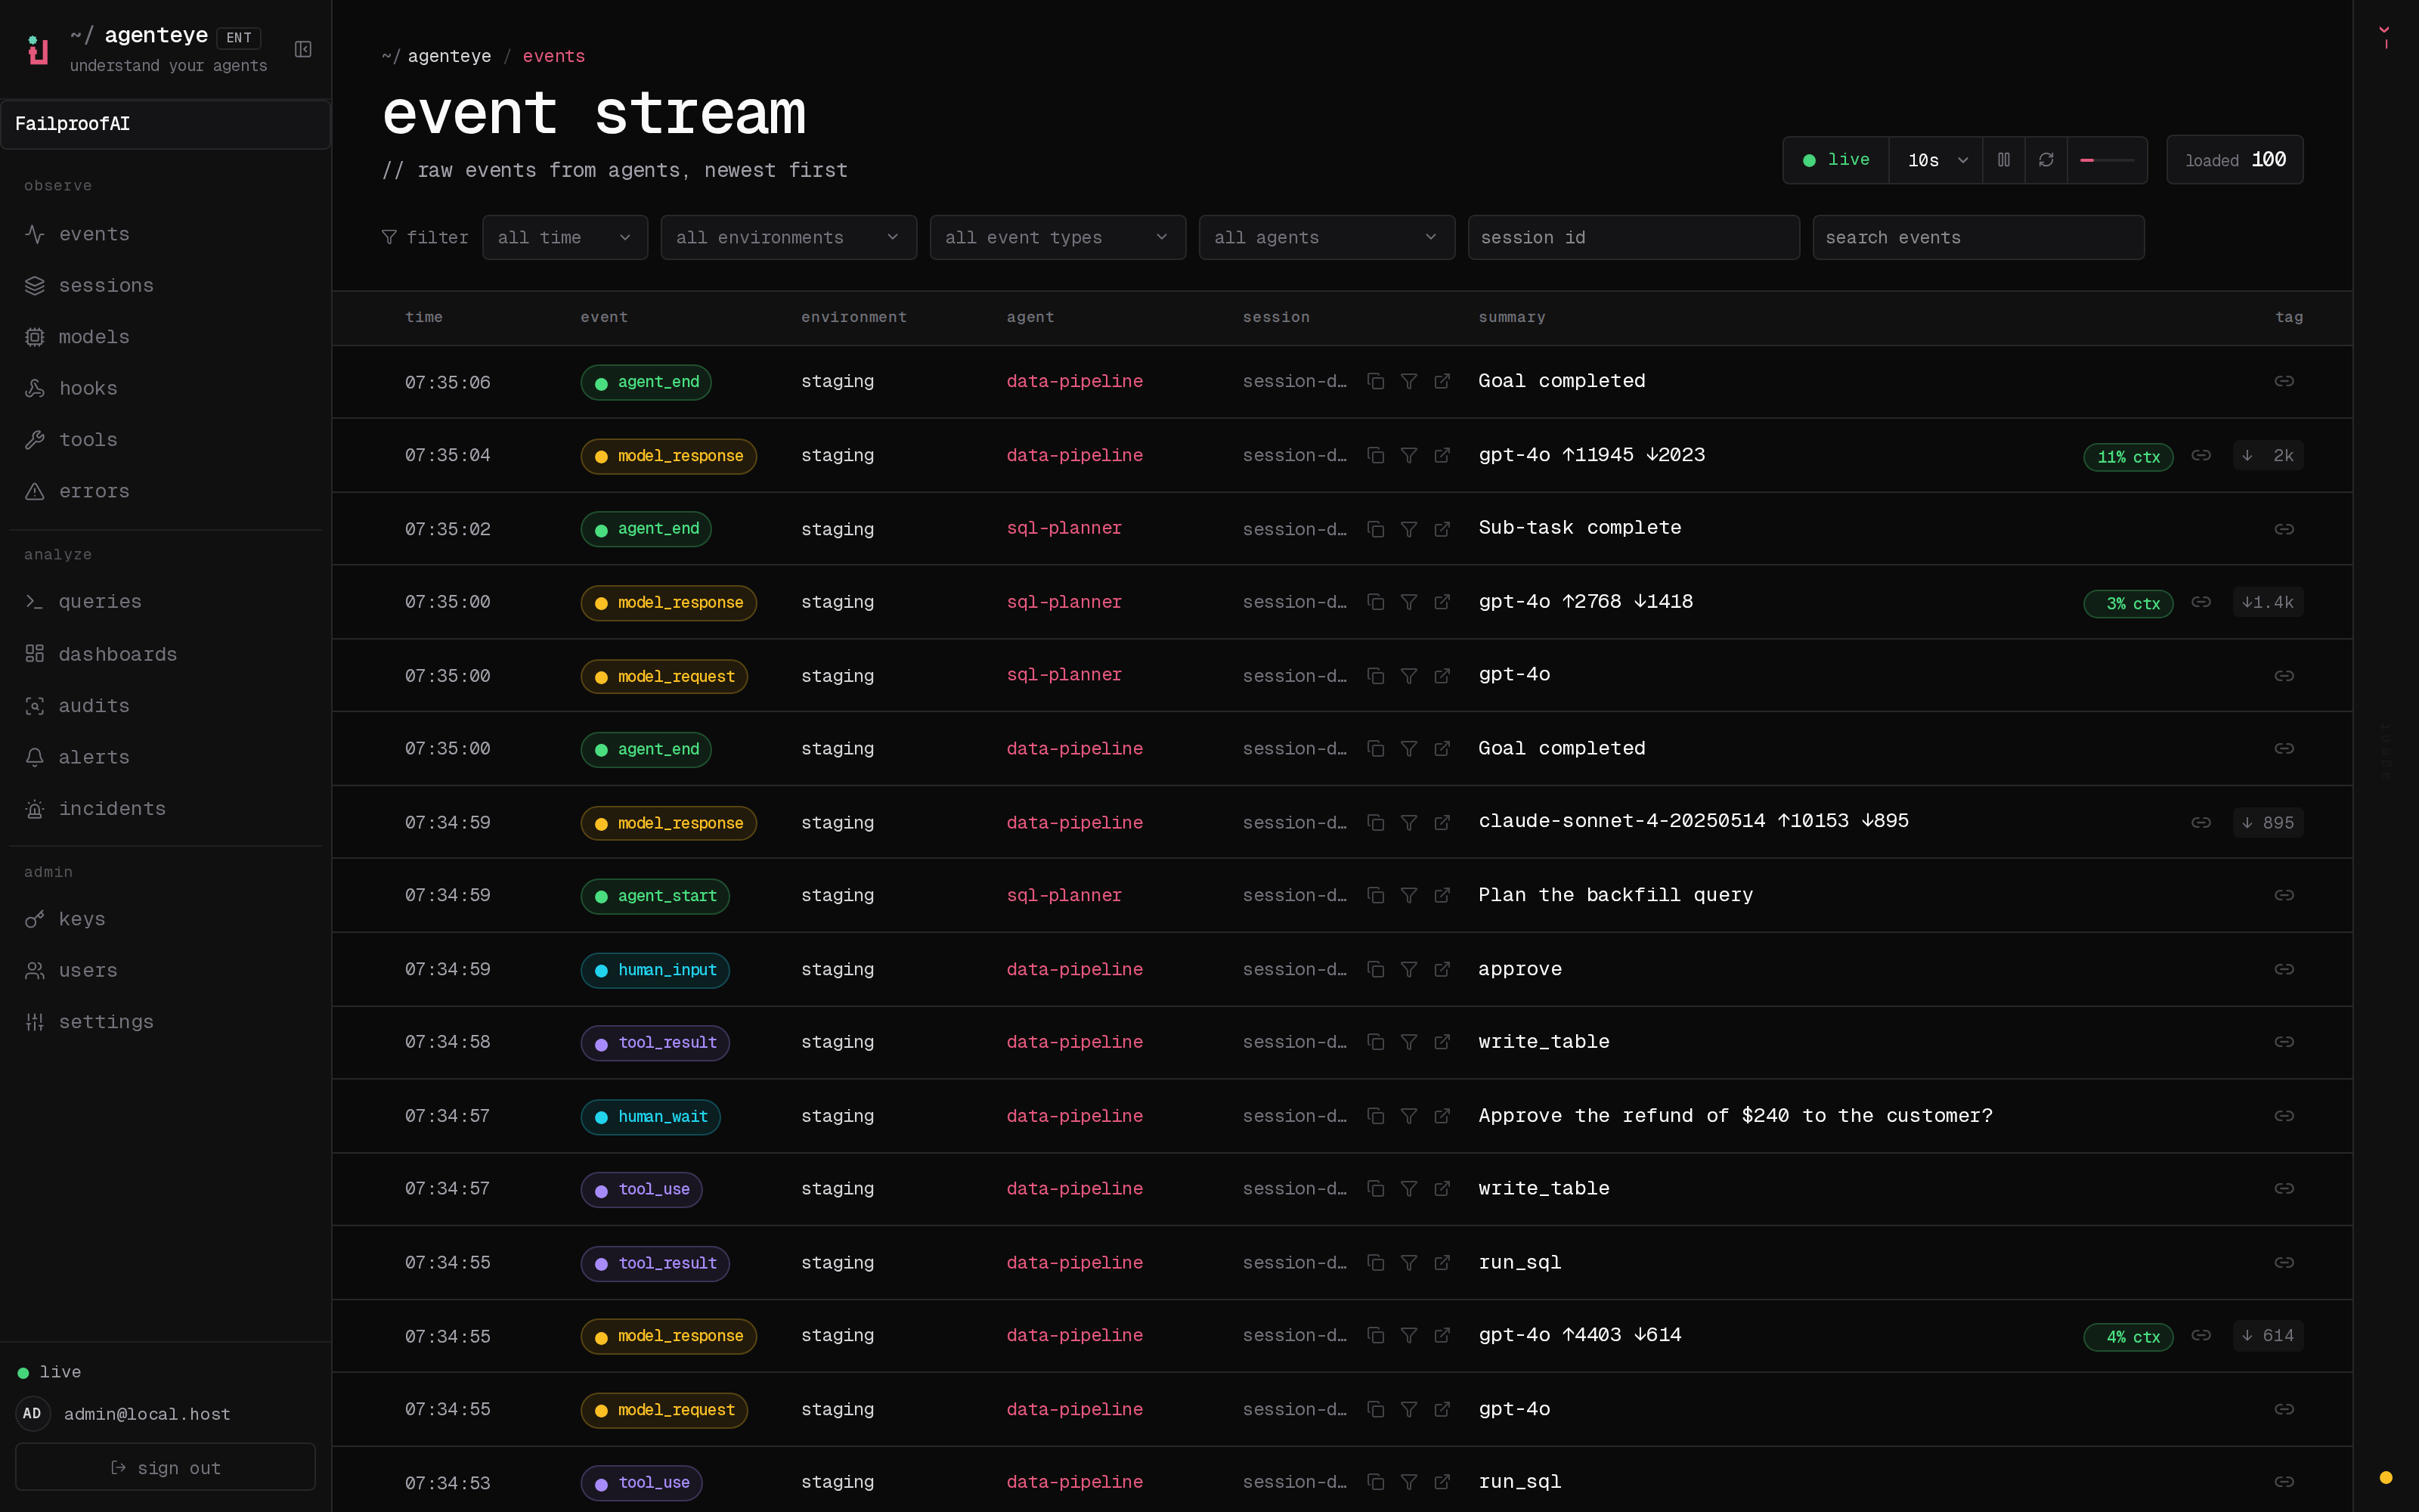Open API keys admin page
The image size is (2419, 1512).
pyautogui.click(x=165, y=919)
